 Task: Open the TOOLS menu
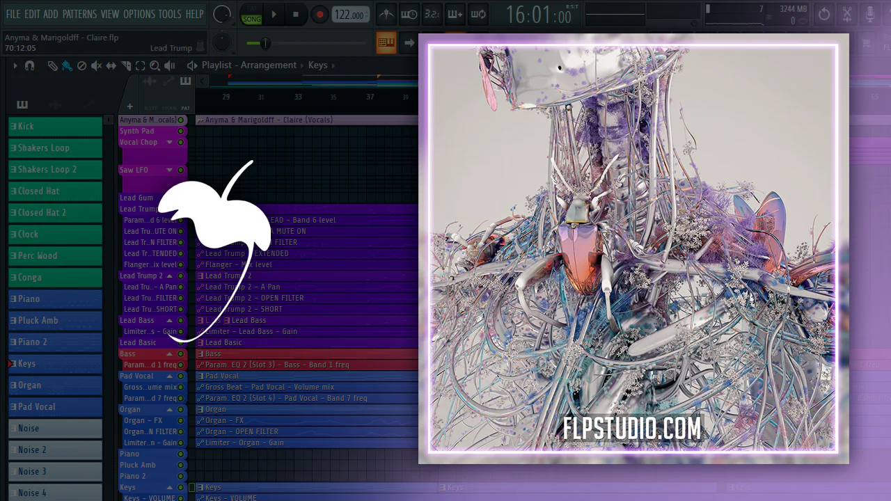170,14
